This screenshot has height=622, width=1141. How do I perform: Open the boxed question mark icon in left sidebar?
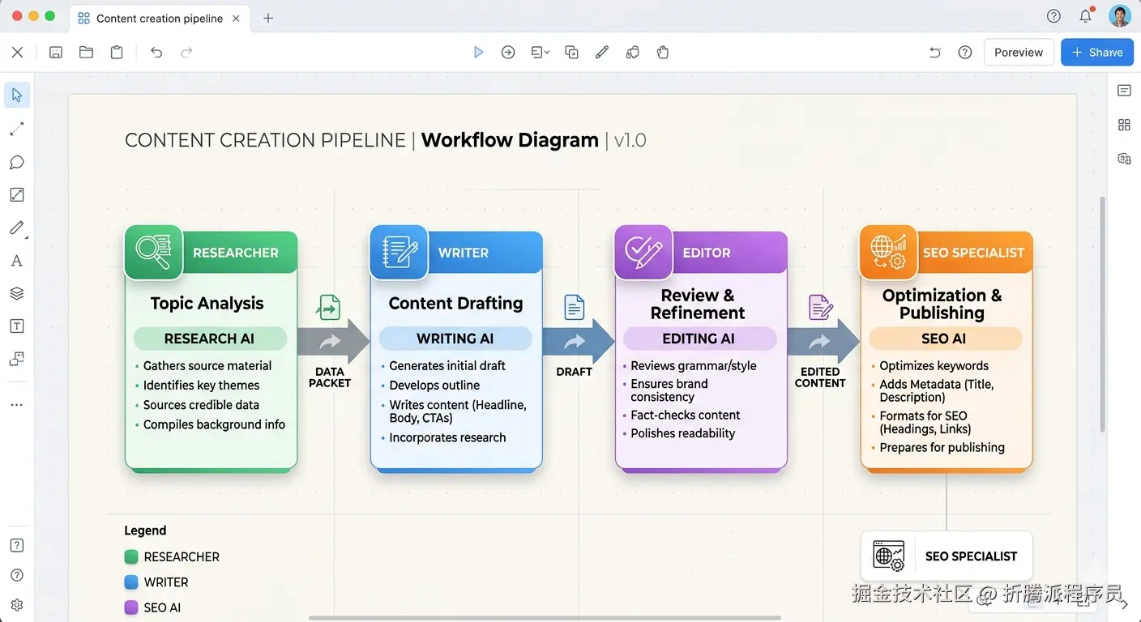click(x=17, y=545)
